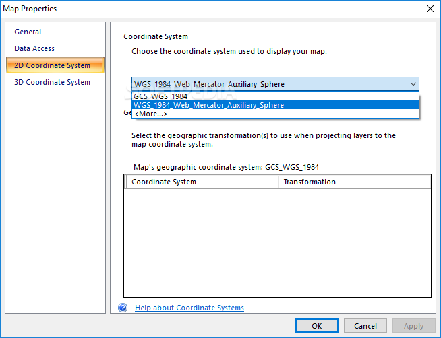Click the Coordinate System column header
The height and width of the screenshot is (338, 441).
(202, 182)
